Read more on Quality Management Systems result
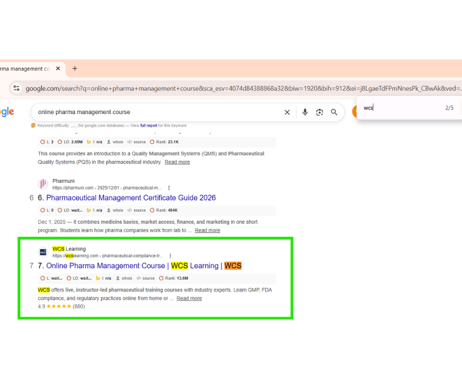 coord(177,162)
